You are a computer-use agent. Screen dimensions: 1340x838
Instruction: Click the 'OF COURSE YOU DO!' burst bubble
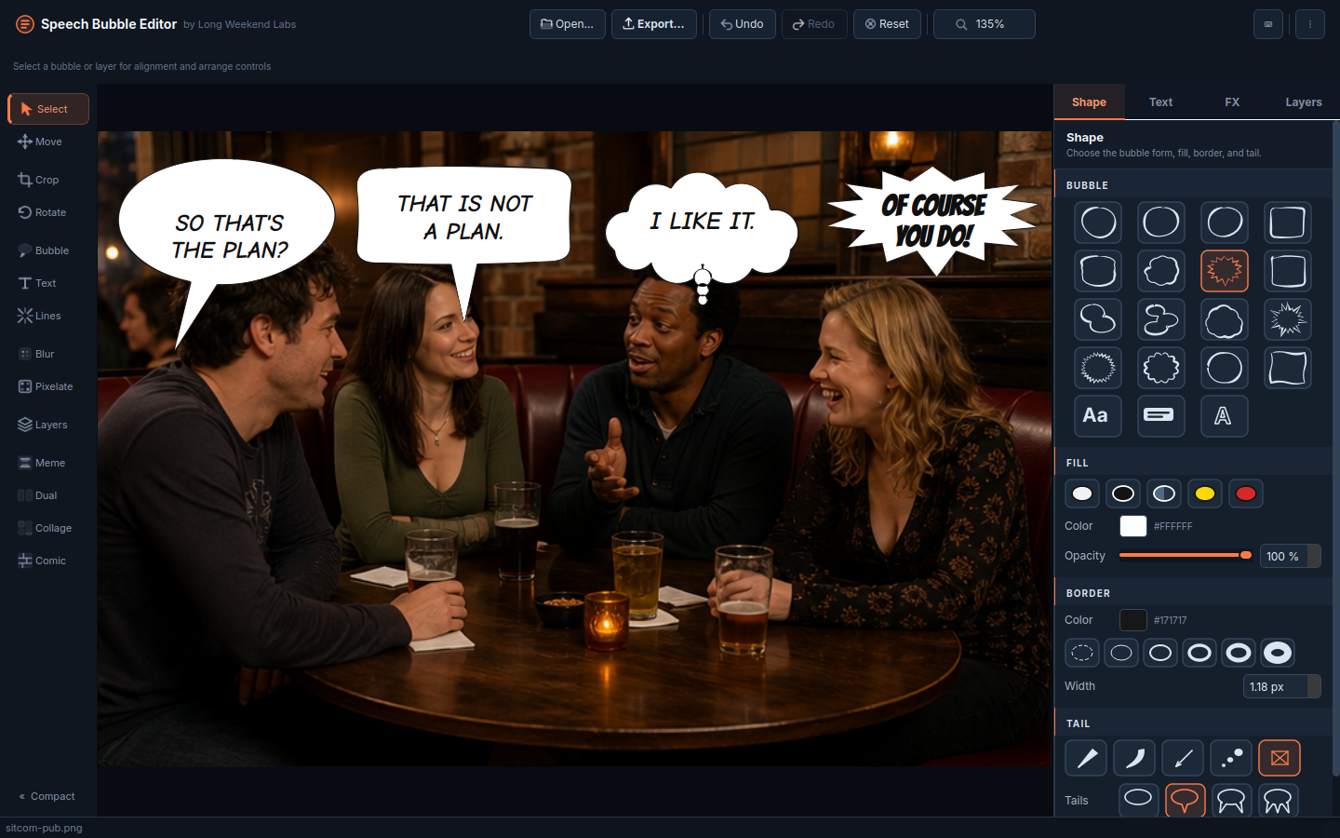[933, 221]
